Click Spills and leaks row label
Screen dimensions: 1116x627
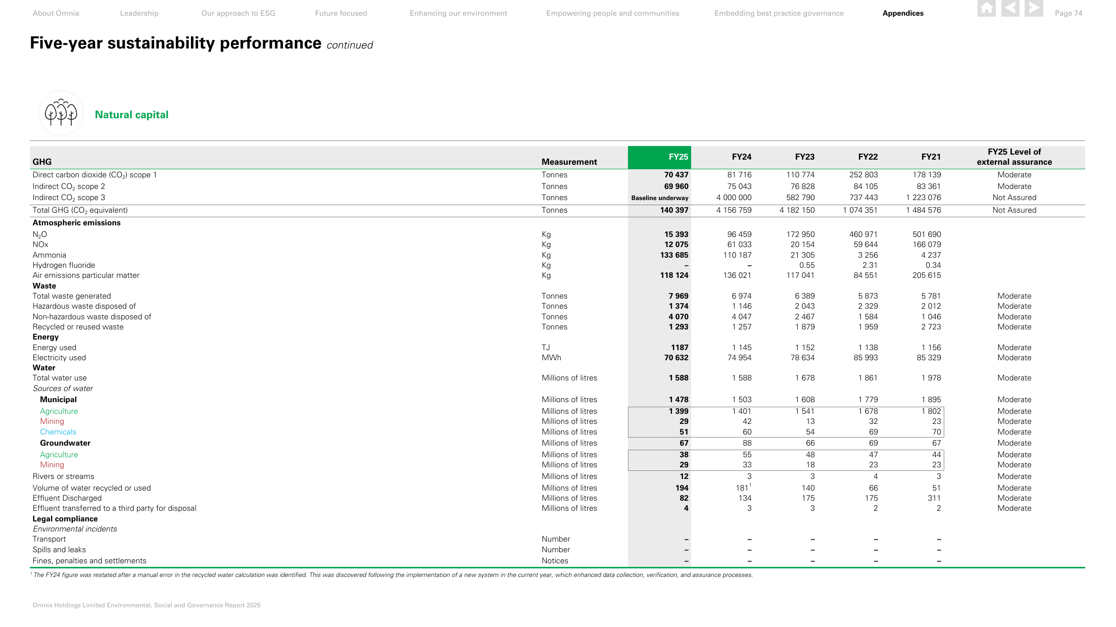[59, 550]
